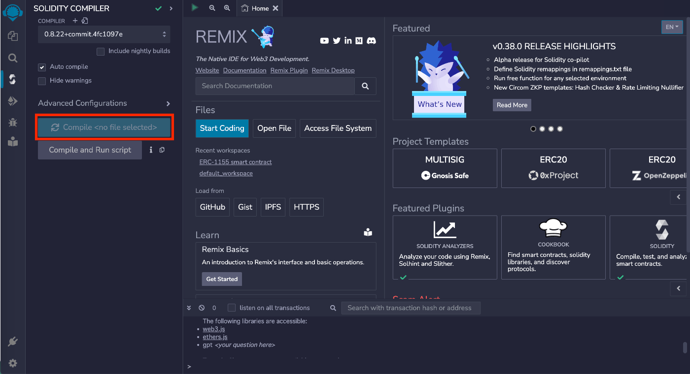
Task: Click Access File System button
Action: pyautogui.click(x=338, y=128)
